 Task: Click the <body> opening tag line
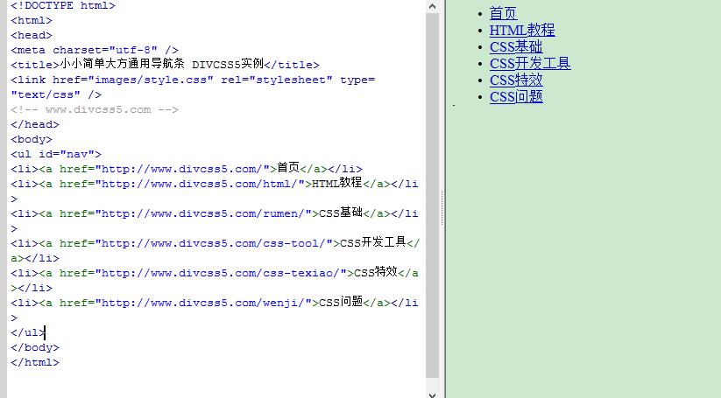[32, 139]
